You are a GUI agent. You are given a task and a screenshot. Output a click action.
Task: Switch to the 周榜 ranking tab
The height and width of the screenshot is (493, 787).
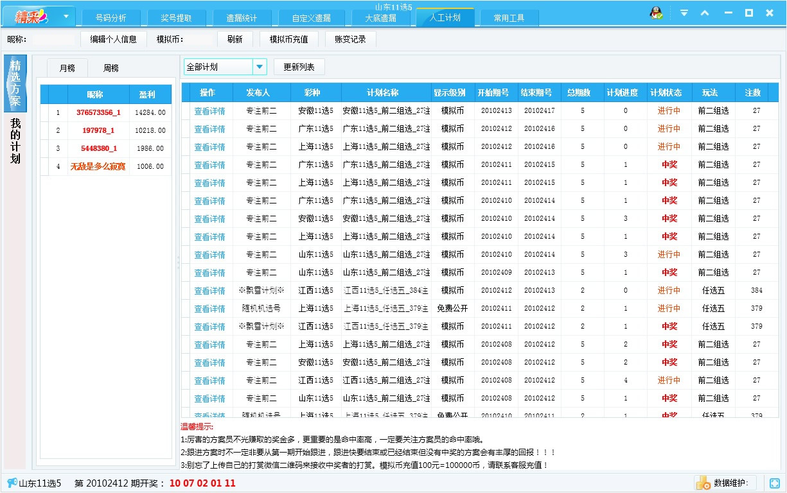tap(110, 67)
